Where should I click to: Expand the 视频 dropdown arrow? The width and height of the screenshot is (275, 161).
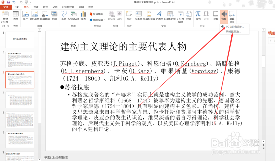pos(216,22)
